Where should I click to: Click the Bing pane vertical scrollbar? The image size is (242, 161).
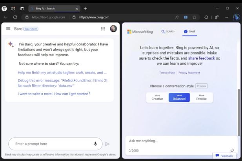pyautogui.click(x=239, y=112)
